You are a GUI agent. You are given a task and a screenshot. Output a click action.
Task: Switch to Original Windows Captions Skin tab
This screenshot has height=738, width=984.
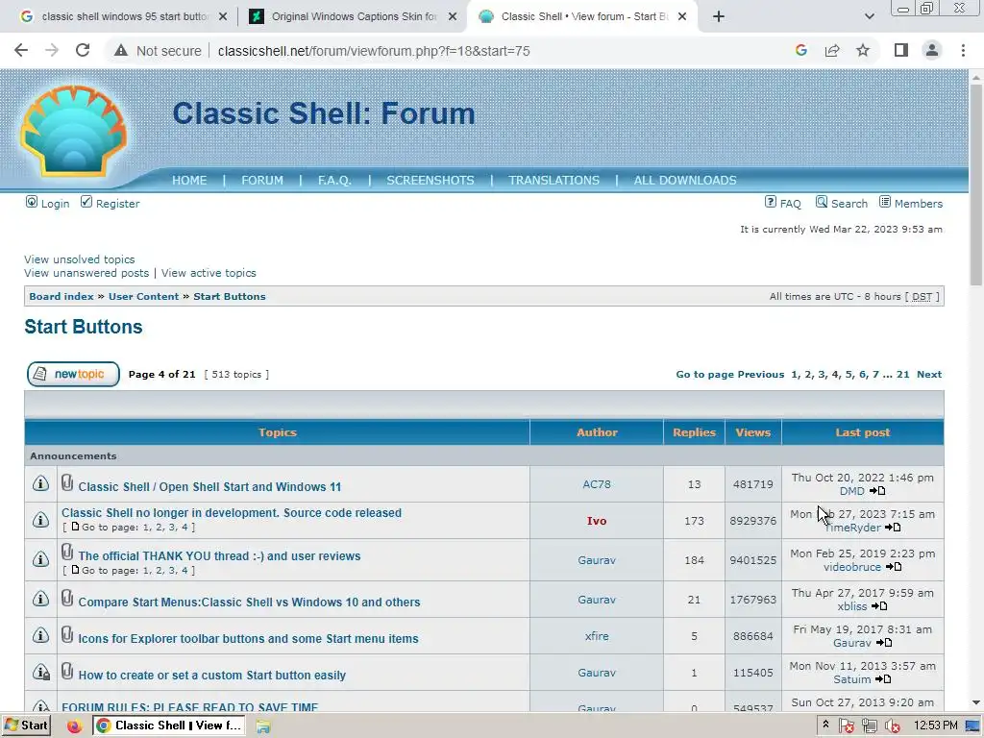(x=355, y=16)
